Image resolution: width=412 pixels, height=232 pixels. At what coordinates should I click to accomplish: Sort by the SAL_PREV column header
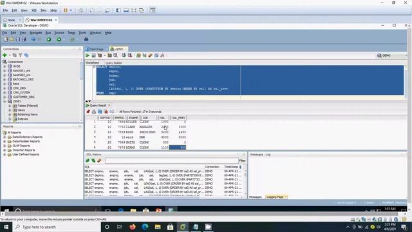click(x=178, y=118)
